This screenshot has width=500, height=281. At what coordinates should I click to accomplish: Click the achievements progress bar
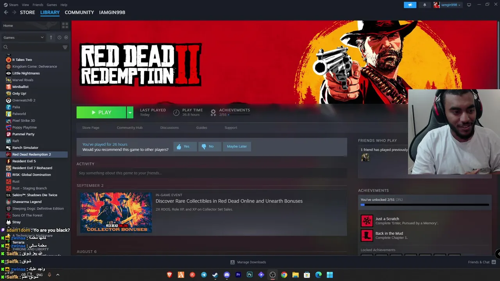425,205
